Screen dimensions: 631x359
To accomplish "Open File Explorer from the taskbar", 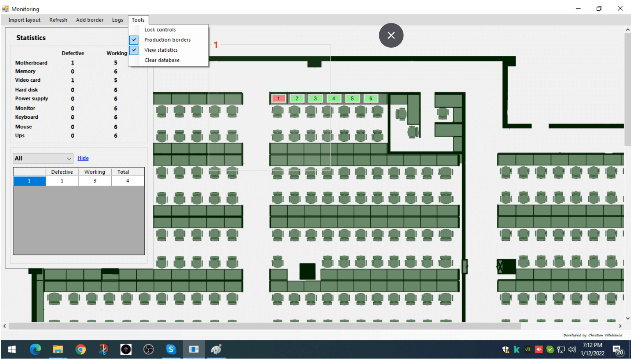I will [58, 350].
